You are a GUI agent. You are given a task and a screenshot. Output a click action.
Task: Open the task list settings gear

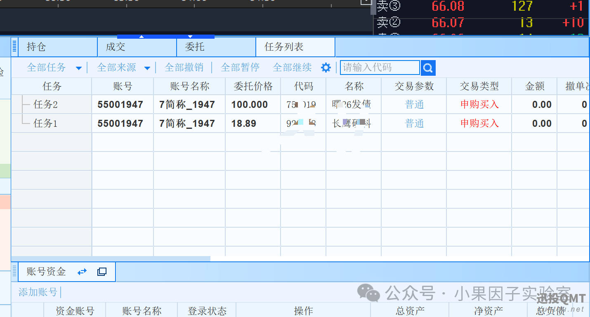pyautogui.click(x=326, y=68)
